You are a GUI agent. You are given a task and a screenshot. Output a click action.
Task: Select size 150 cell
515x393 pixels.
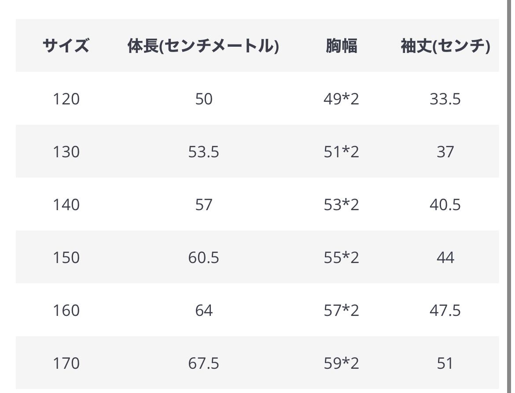click(66, 257)
